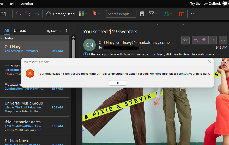
Task: Open the Follow Up flag dropdown arrow
Action: 99,14
